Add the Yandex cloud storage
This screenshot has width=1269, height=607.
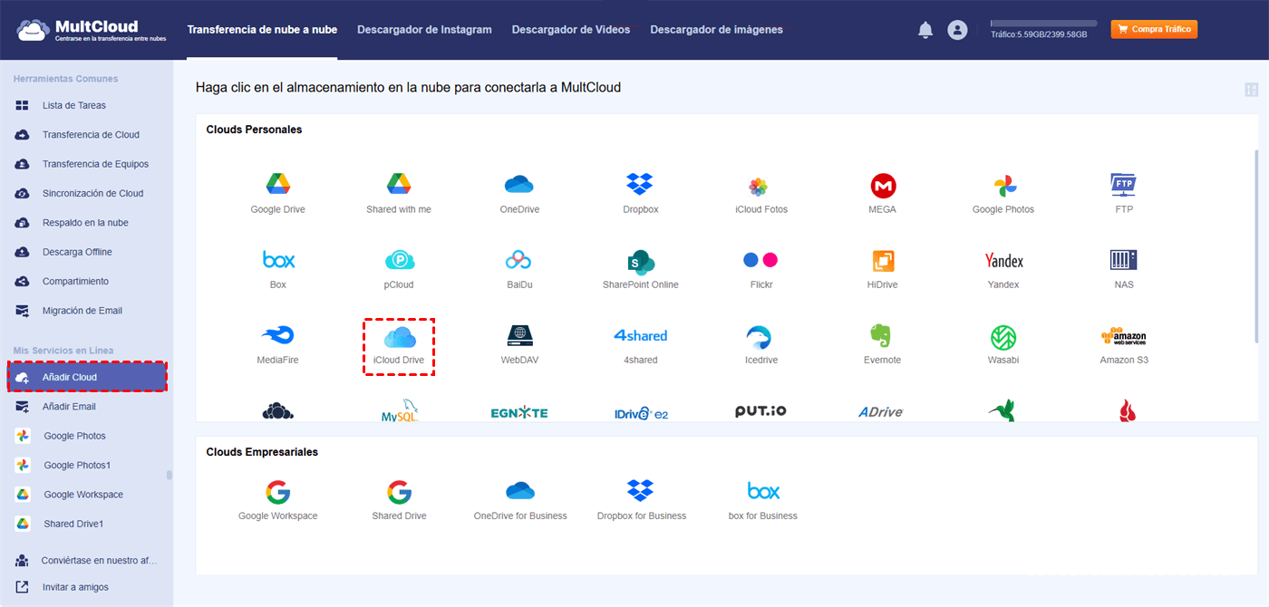tap(1003, 261)
